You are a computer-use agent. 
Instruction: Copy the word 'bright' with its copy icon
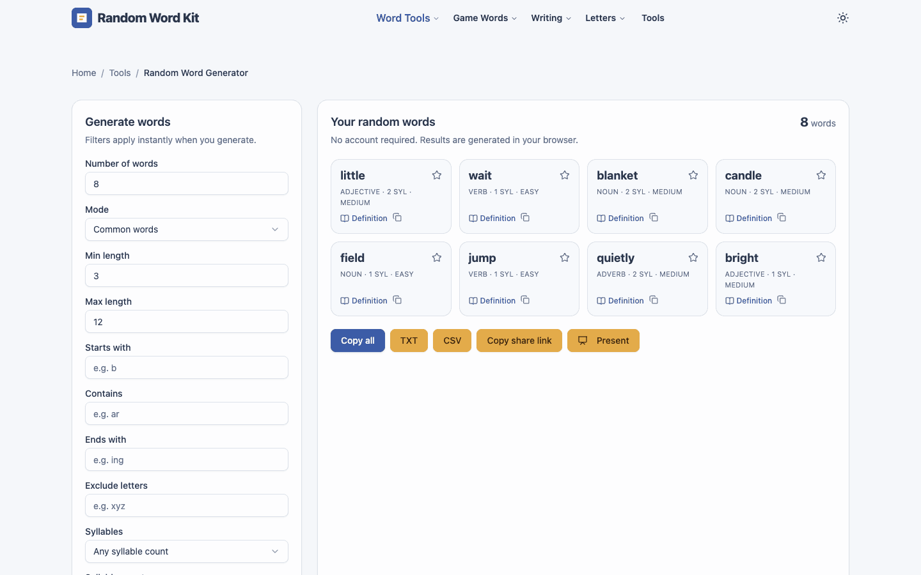click(782, 300)
